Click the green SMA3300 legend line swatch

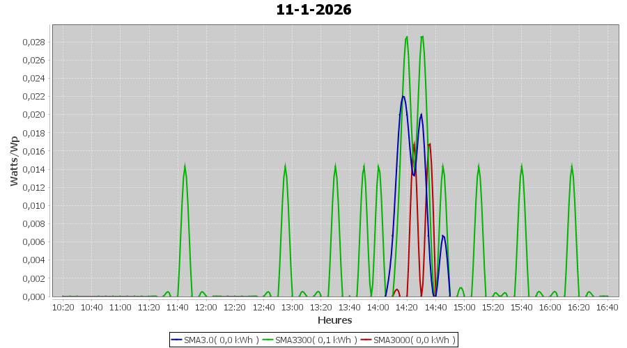tap(268, 340)
